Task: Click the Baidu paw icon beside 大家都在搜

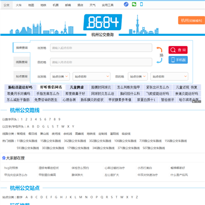Action: pos(4,158)
